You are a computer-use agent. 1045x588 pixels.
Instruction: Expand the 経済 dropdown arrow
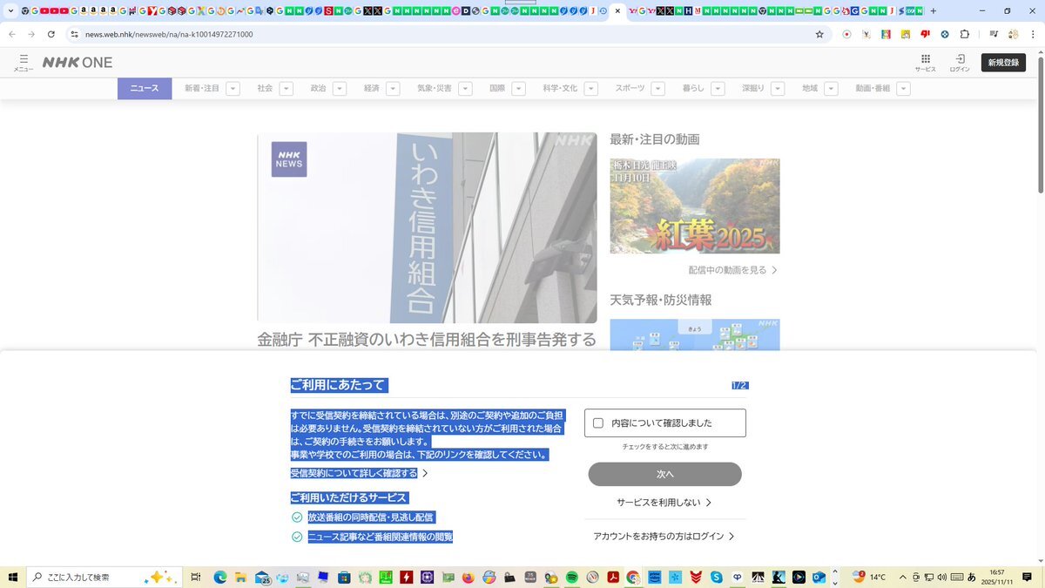[x=393, y=88]
